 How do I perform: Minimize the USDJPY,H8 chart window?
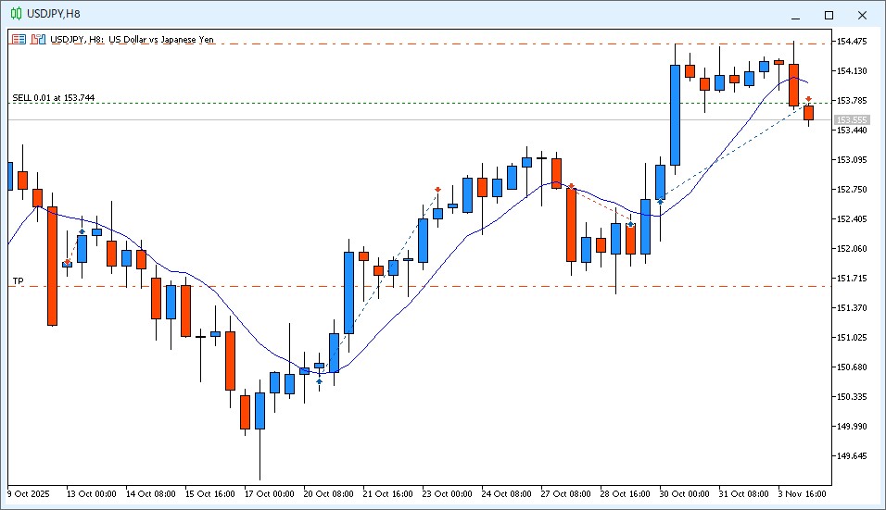(795, 15)
